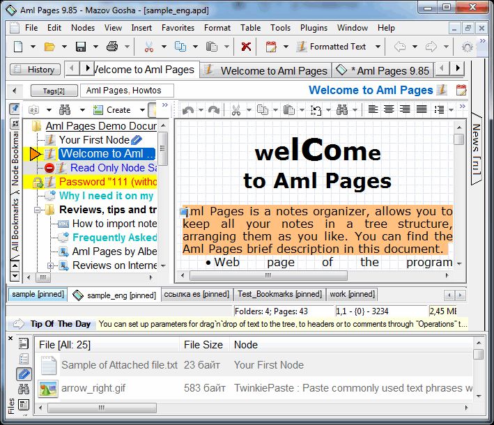Open the Nodes menu

(x=83, y=28)
